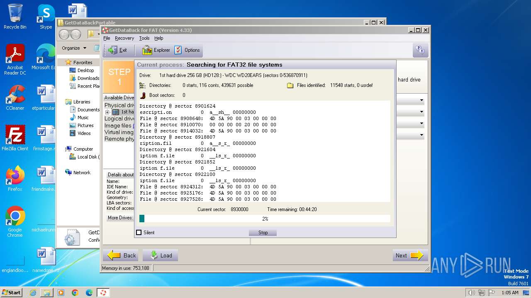Open the third dropdown arrow on right panel
The width and height of the screenshot is (531, 298).
click(x=421, y=123)
